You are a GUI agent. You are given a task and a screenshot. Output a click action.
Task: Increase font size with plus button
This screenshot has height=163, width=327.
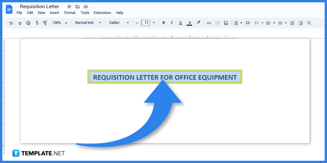(154, 23)
